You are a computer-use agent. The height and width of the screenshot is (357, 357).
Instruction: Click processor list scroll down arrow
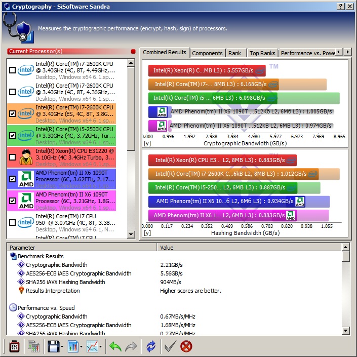click(x=131, y=234)
